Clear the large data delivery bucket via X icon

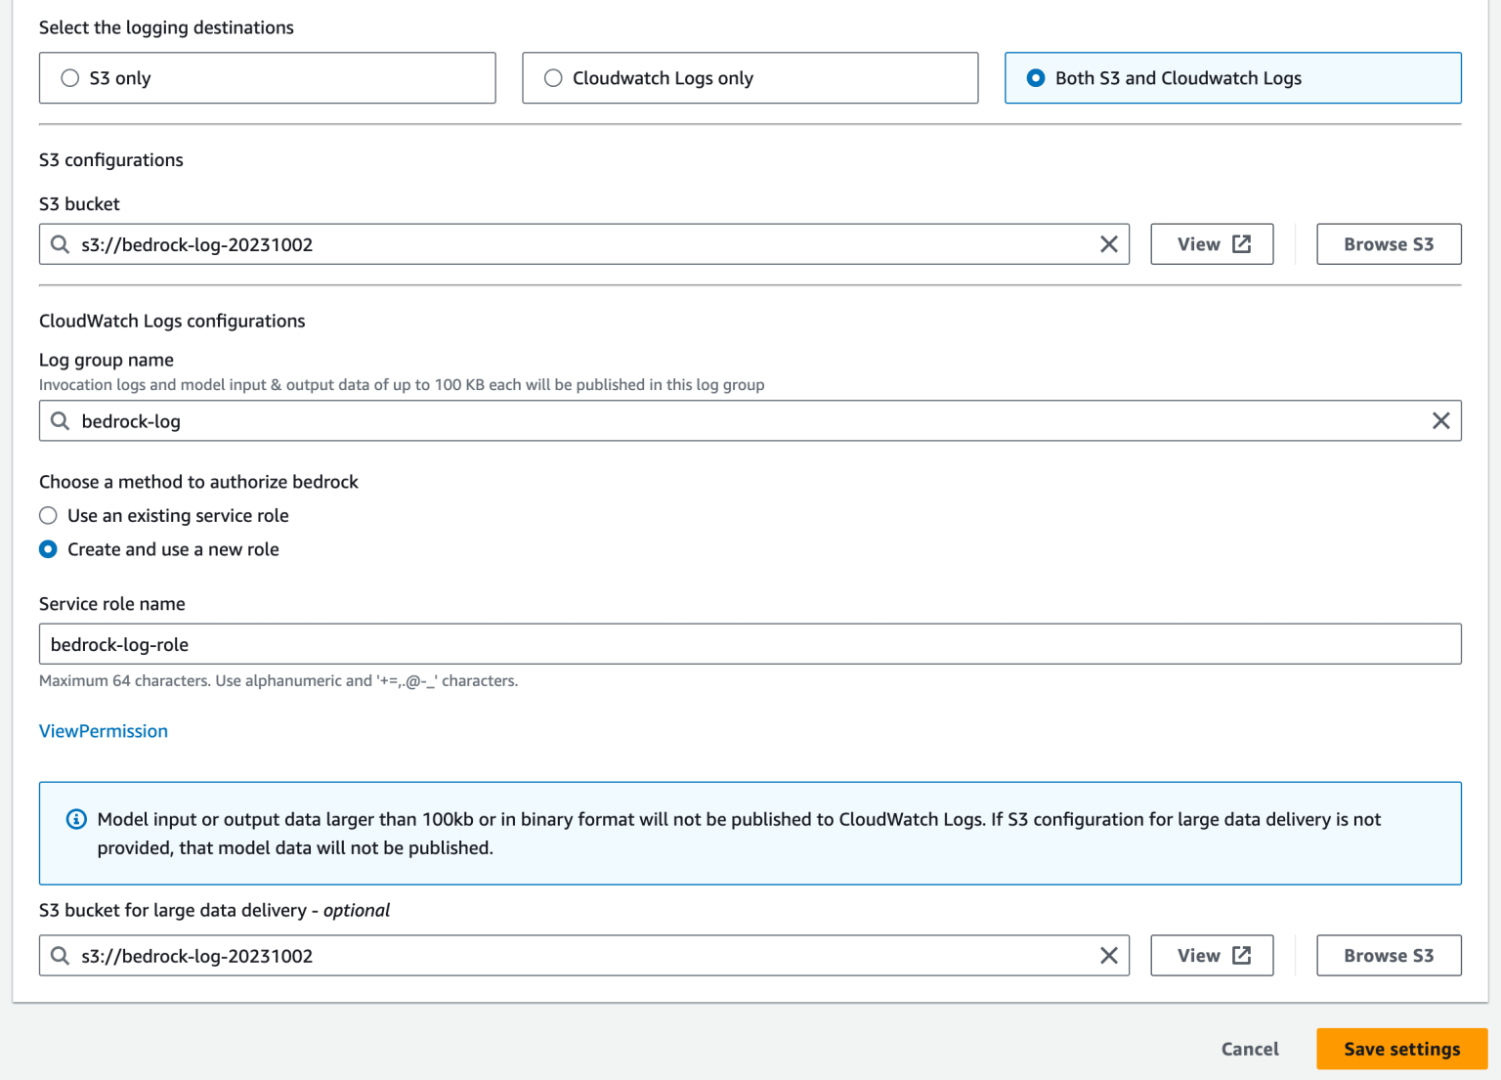click(1108, 955)
